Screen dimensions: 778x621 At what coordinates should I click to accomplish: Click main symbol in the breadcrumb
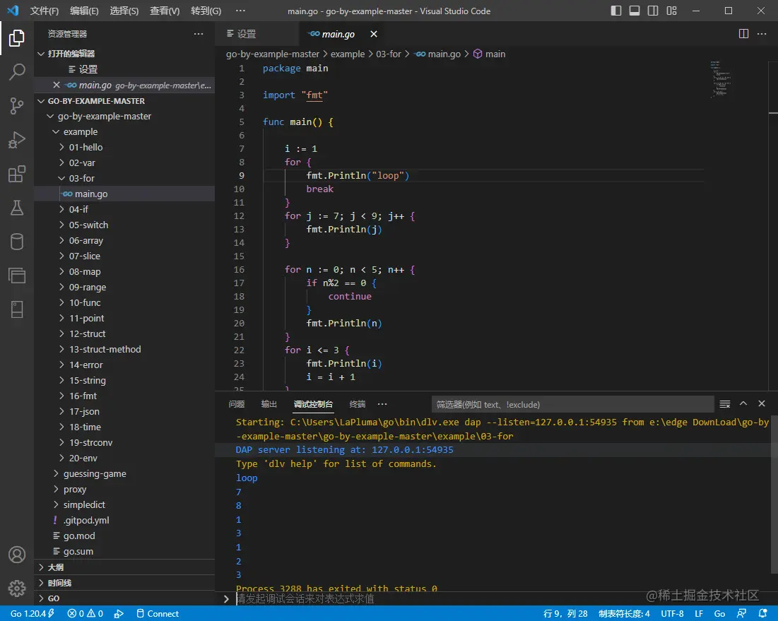tap(489, 54)
